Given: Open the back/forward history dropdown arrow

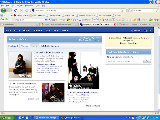Looking at the screenshot, I should [11, 10].
